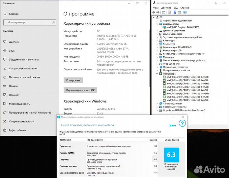Scan for hardware changes monitor icon

pos(185,12)
